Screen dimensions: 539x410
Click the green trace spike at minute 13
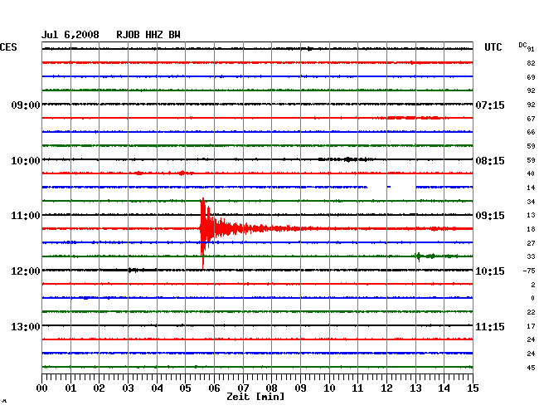(x=419, y=256)
